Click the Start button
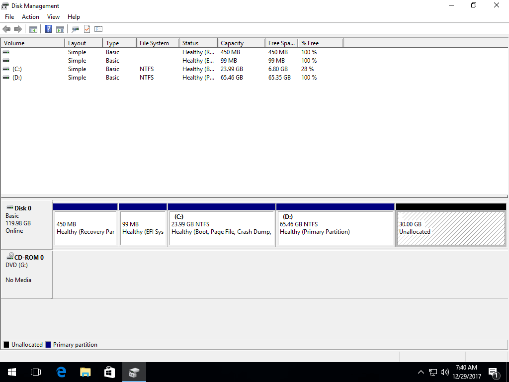Viewport: 509px width, 382px height. (11, 372)
